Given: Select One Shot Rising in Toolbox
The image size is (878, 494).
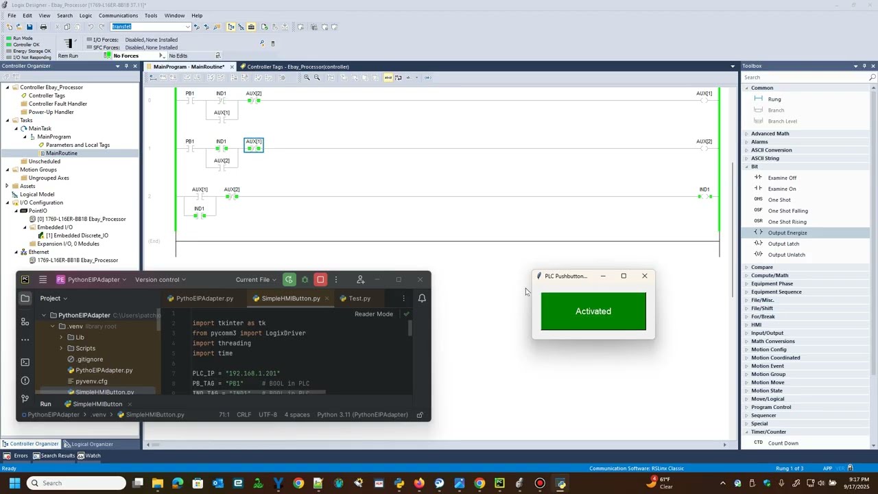Looking at the screenshot, I should pyautogui.click(x=787, y=222).
